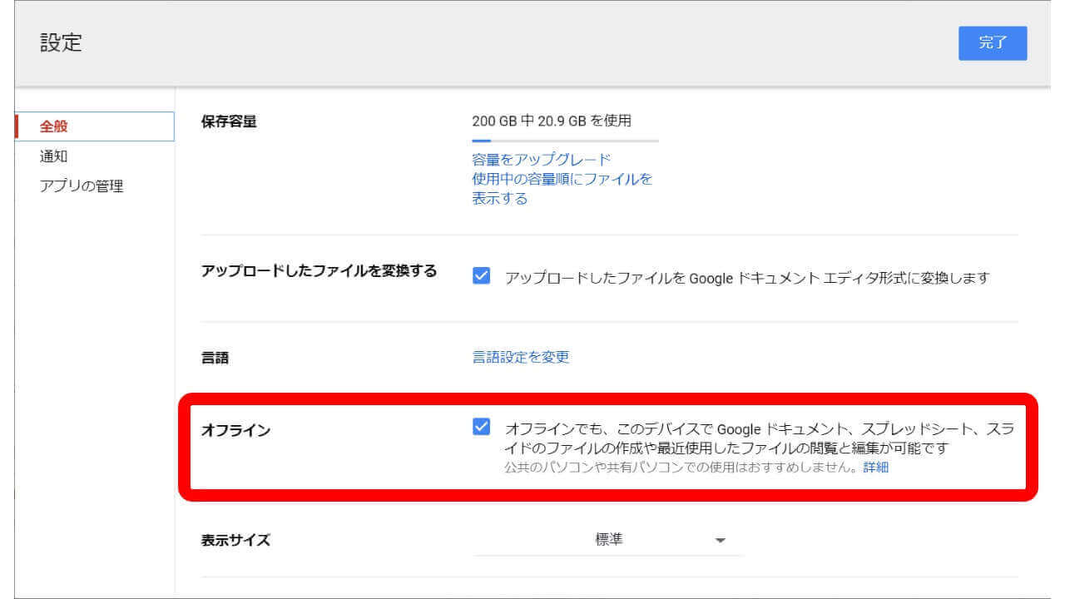This screenshot has width=1065, height=599.
Task: Open the アプリの管理 section
Action: [x=82, y=186]
